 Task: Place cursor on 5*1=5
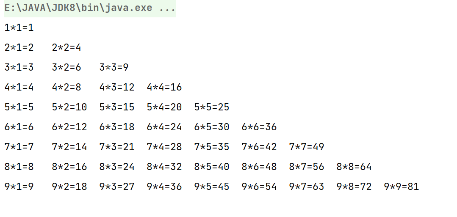click(19, 107)
